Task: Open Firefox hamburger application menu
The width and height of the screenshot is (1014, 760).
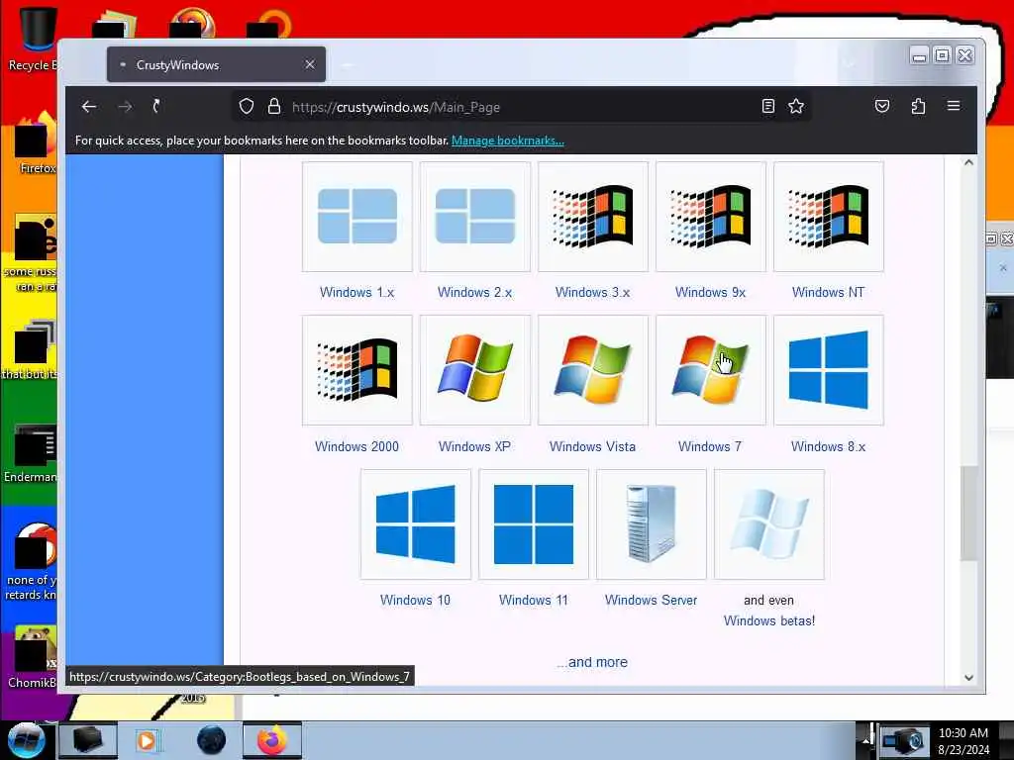Action: click(954, 106)
